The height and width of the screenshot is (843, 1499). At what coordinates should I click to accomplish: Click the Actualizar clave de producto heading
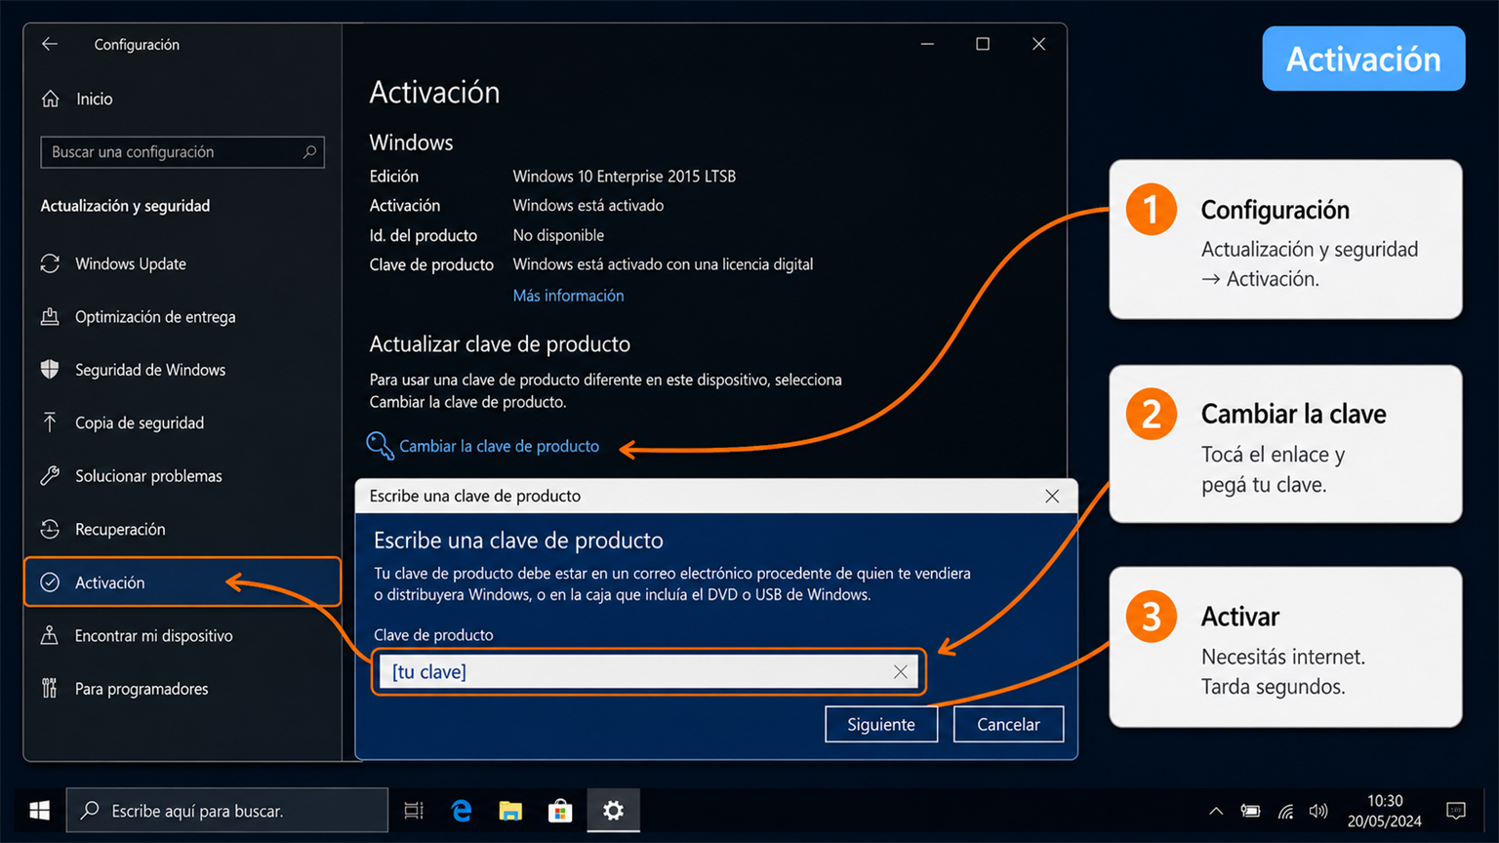coord(500,344)
